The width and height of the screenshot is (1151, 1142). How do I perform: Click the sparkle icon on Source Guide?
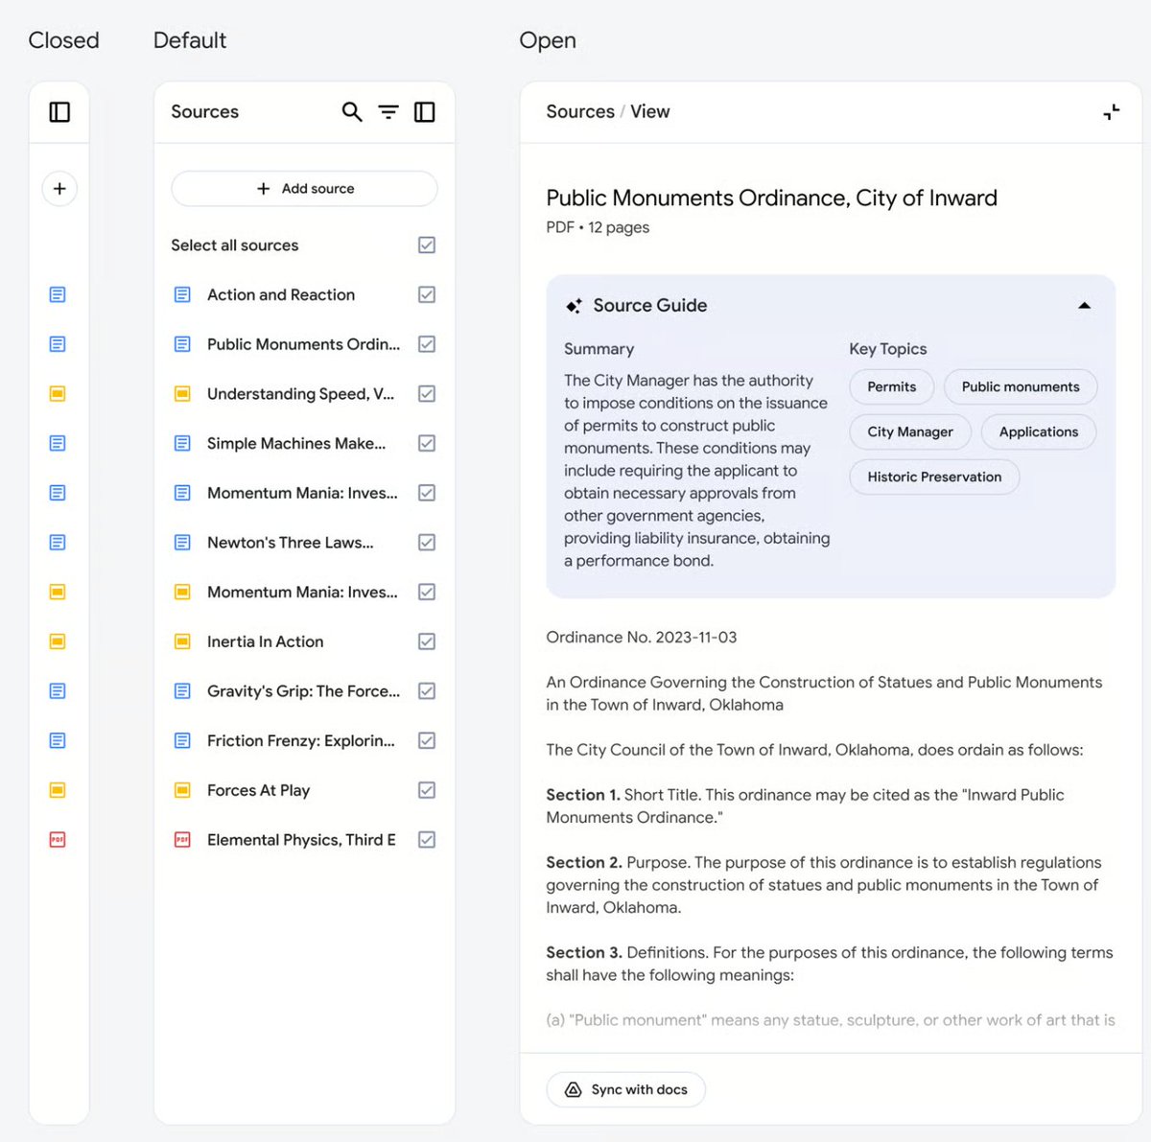[x=574, y=305]
